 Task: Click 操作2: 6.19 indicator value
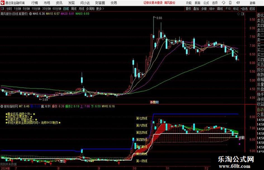click(x=72, y=106)
